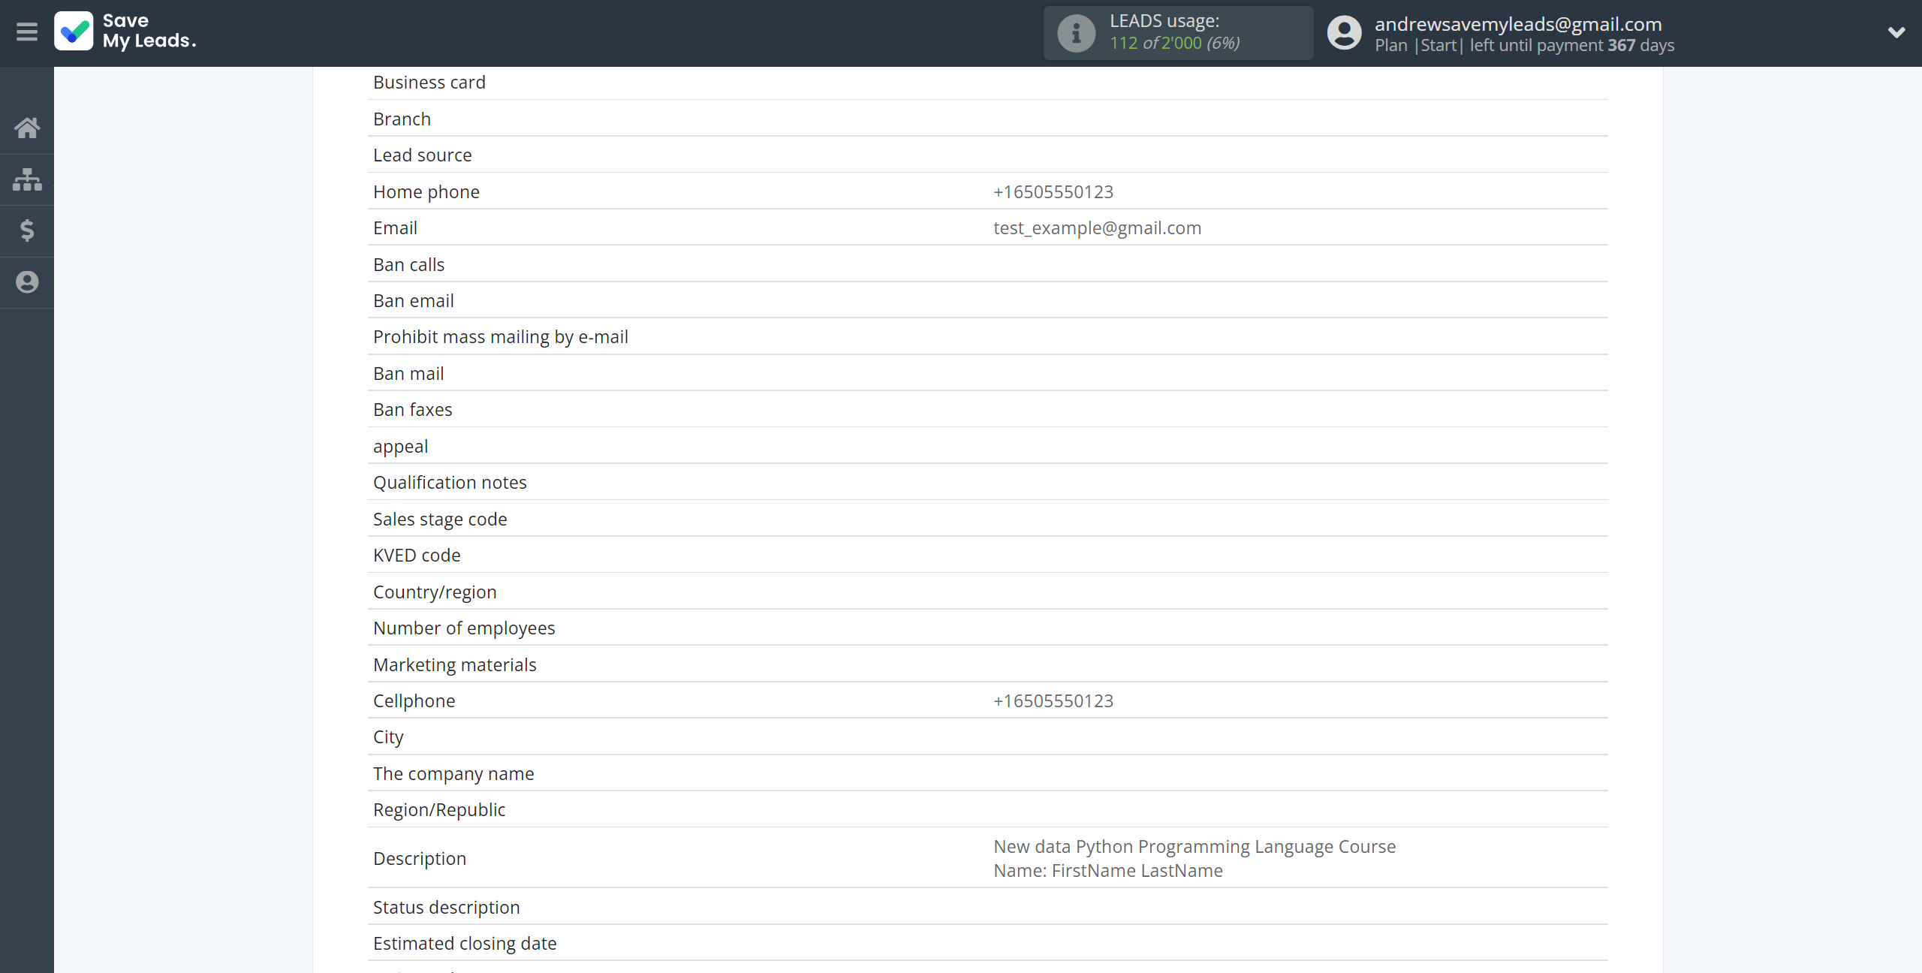The height and width of the screenshot is (973, 1922).
Task: Select the Marketing materials label
Action: coord(455,664)
